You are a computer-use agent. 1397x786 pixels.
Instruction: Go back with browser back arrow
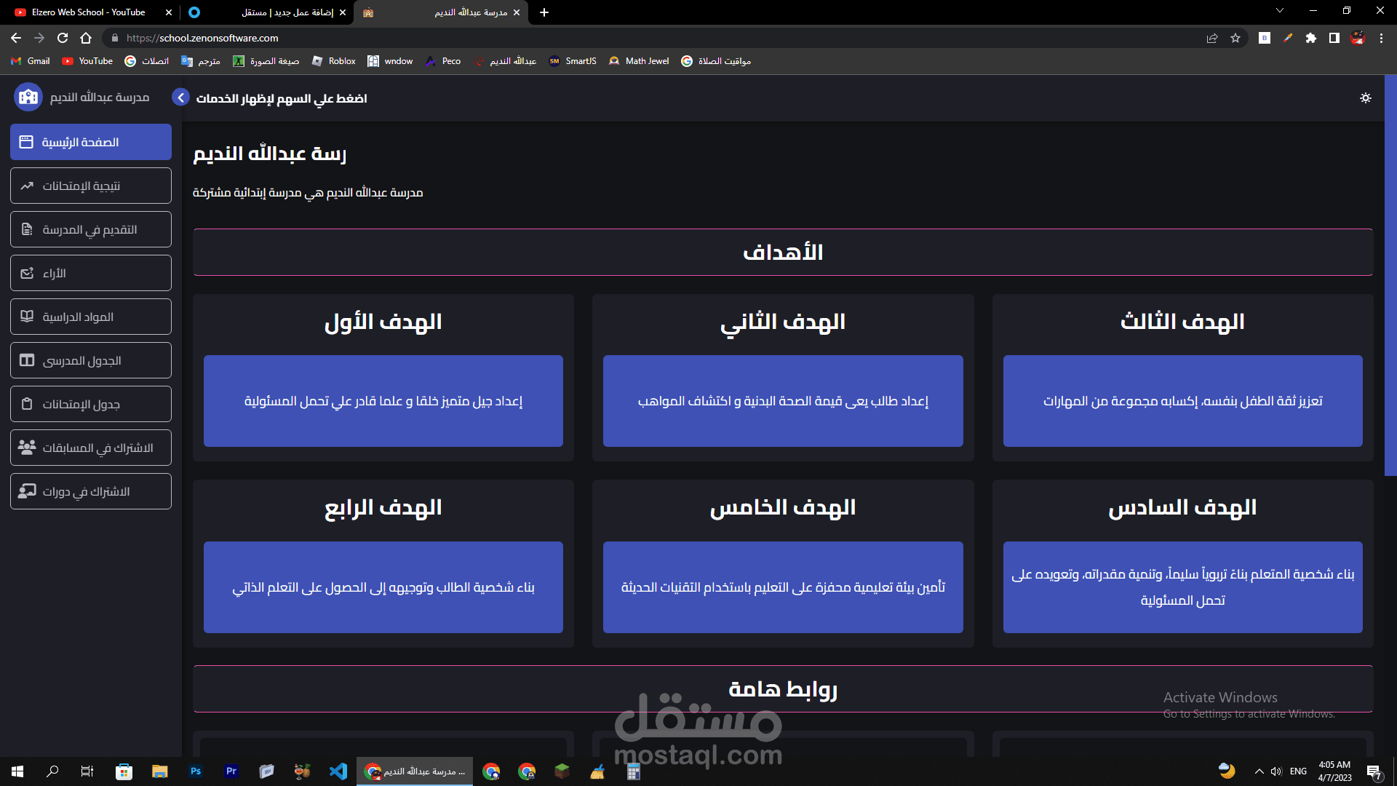[16, 38]
